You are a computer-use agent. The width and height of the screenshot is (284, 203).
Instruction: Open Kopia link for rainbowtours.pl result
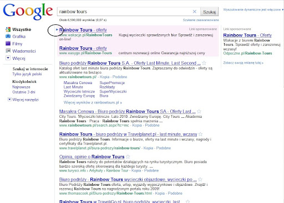[105, 77]
